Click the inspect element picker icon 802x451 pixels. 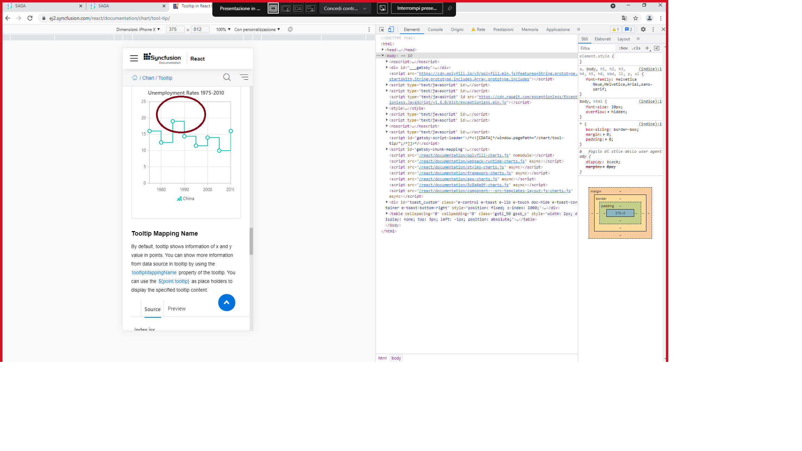point(382,30)
